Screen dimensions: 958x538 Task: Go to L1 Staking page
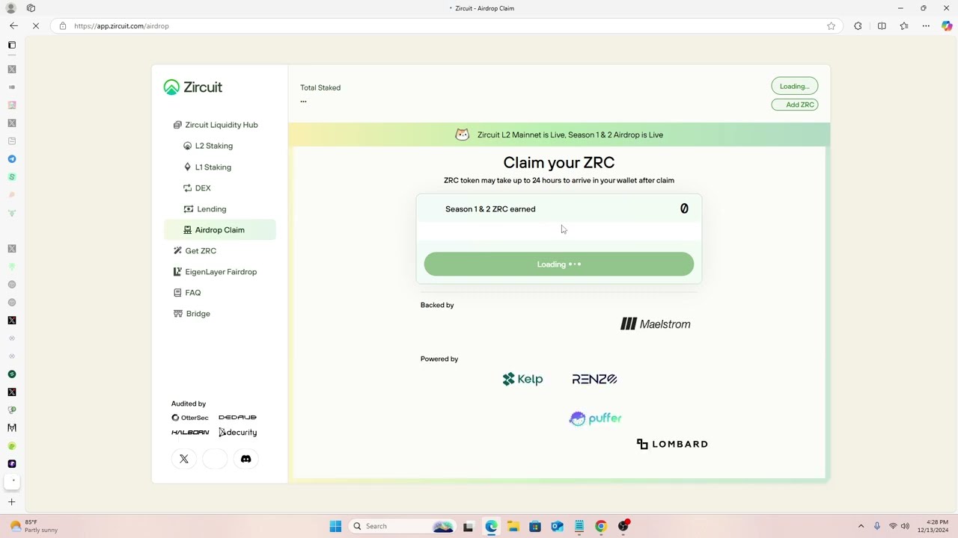click(x=207, y=167)
